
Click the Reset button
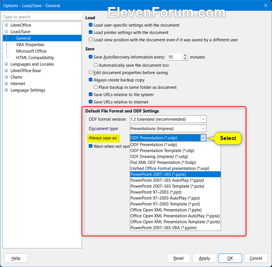(x=178, y=258)
